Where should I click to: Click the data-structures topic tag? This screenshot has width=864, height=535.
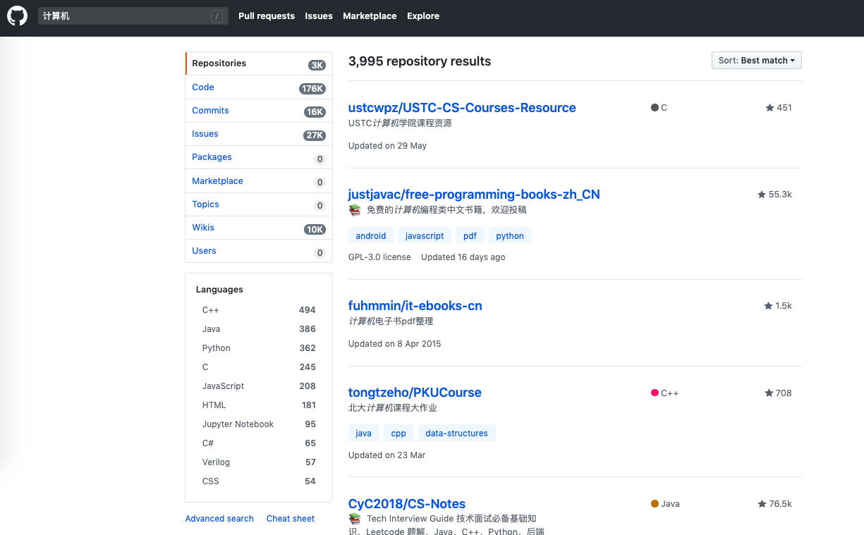point(457,433)
